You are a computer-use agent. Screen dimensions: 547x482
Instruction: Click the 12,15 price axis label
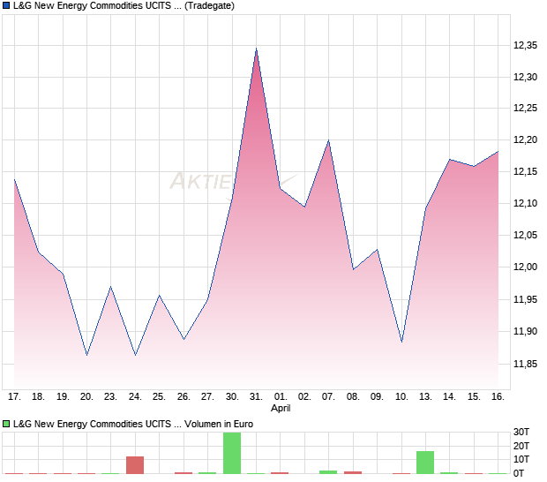(525, 171)
